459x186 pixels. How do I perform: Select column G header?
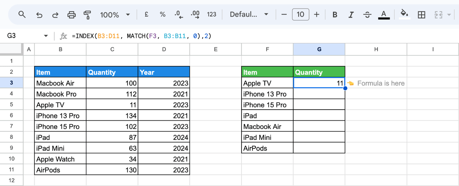319,49
